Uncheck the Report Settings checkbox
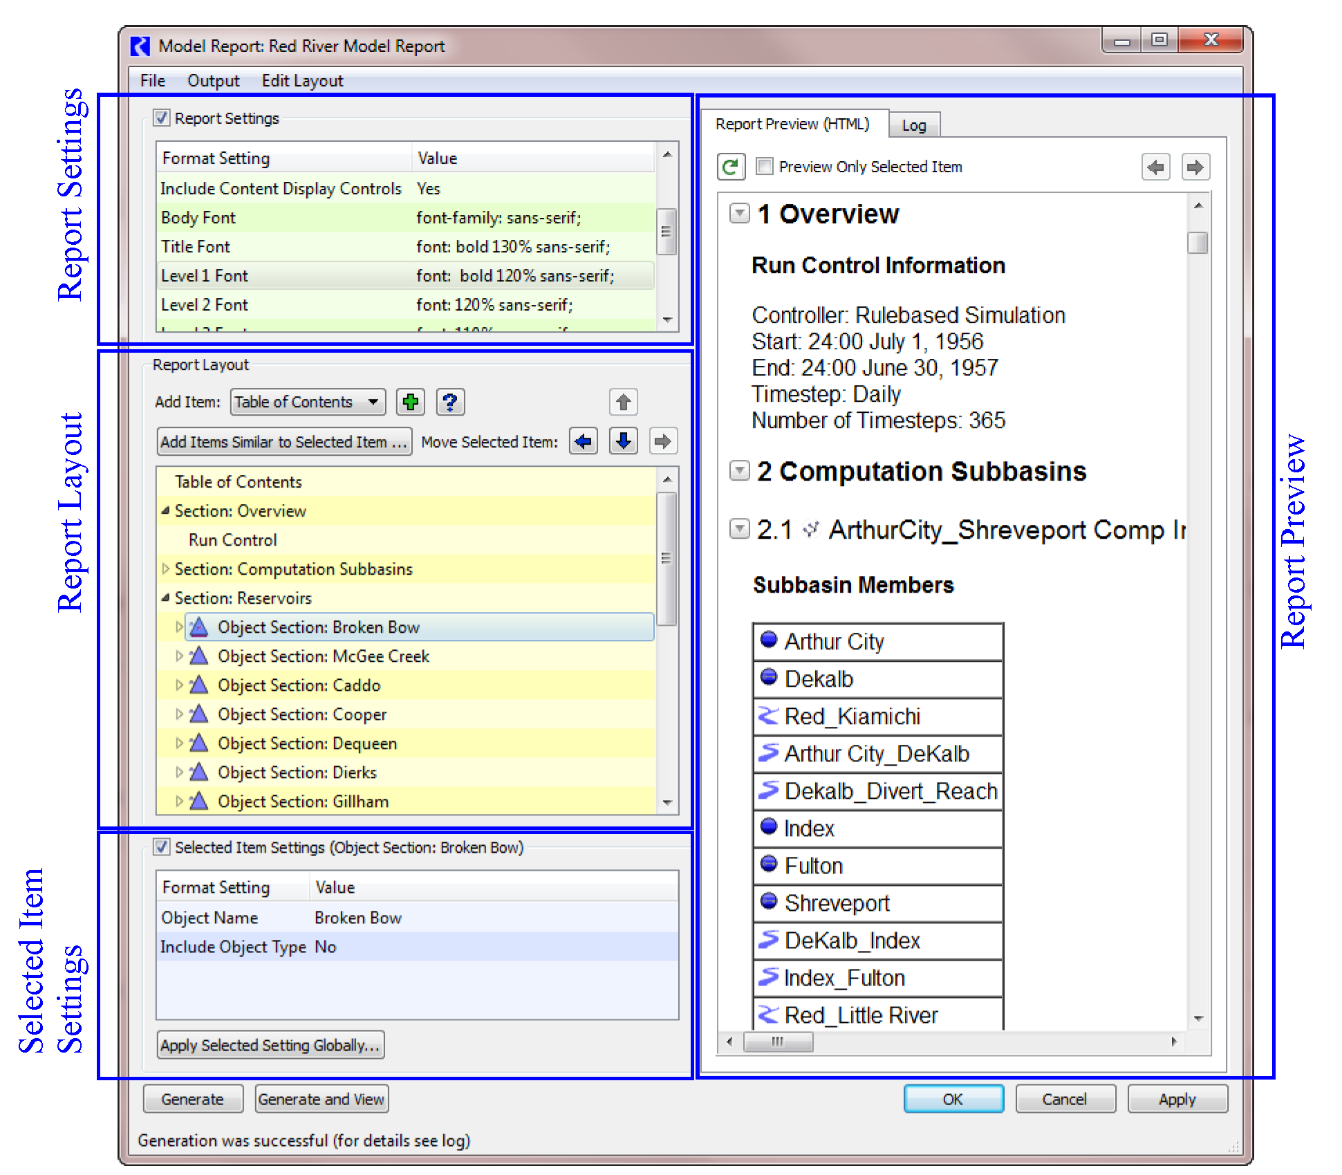The image size is (1342, 1175). pyautogui.click(x=162, y=118)
